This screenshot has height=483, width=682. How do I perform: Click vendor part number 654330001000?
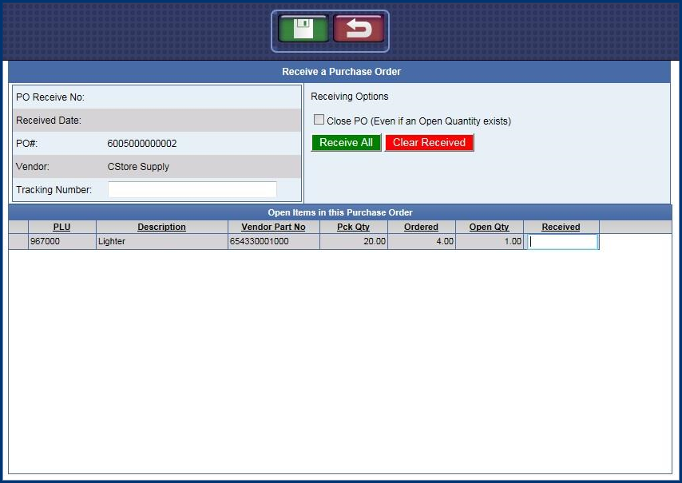click(x=260, y=241)
